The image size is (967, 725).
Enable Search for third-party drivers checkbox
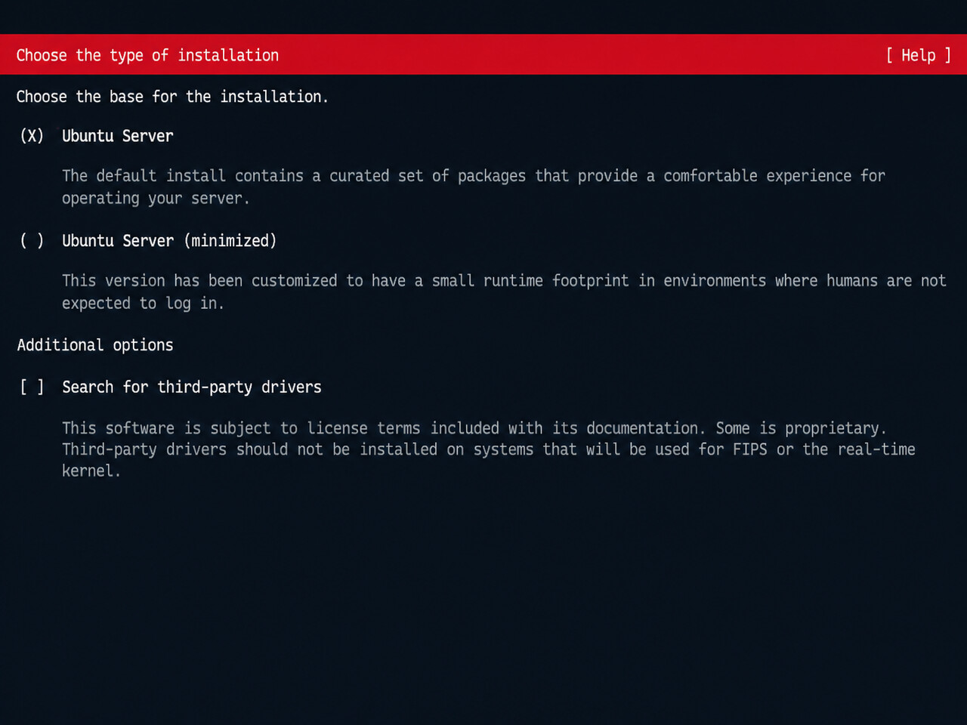[x=32, y=387]
